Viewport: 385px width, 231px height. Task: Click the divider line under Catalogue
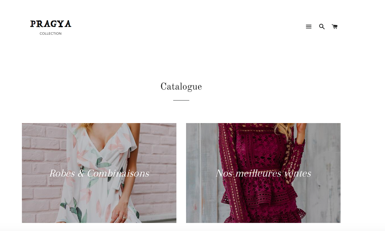[181, 100]
